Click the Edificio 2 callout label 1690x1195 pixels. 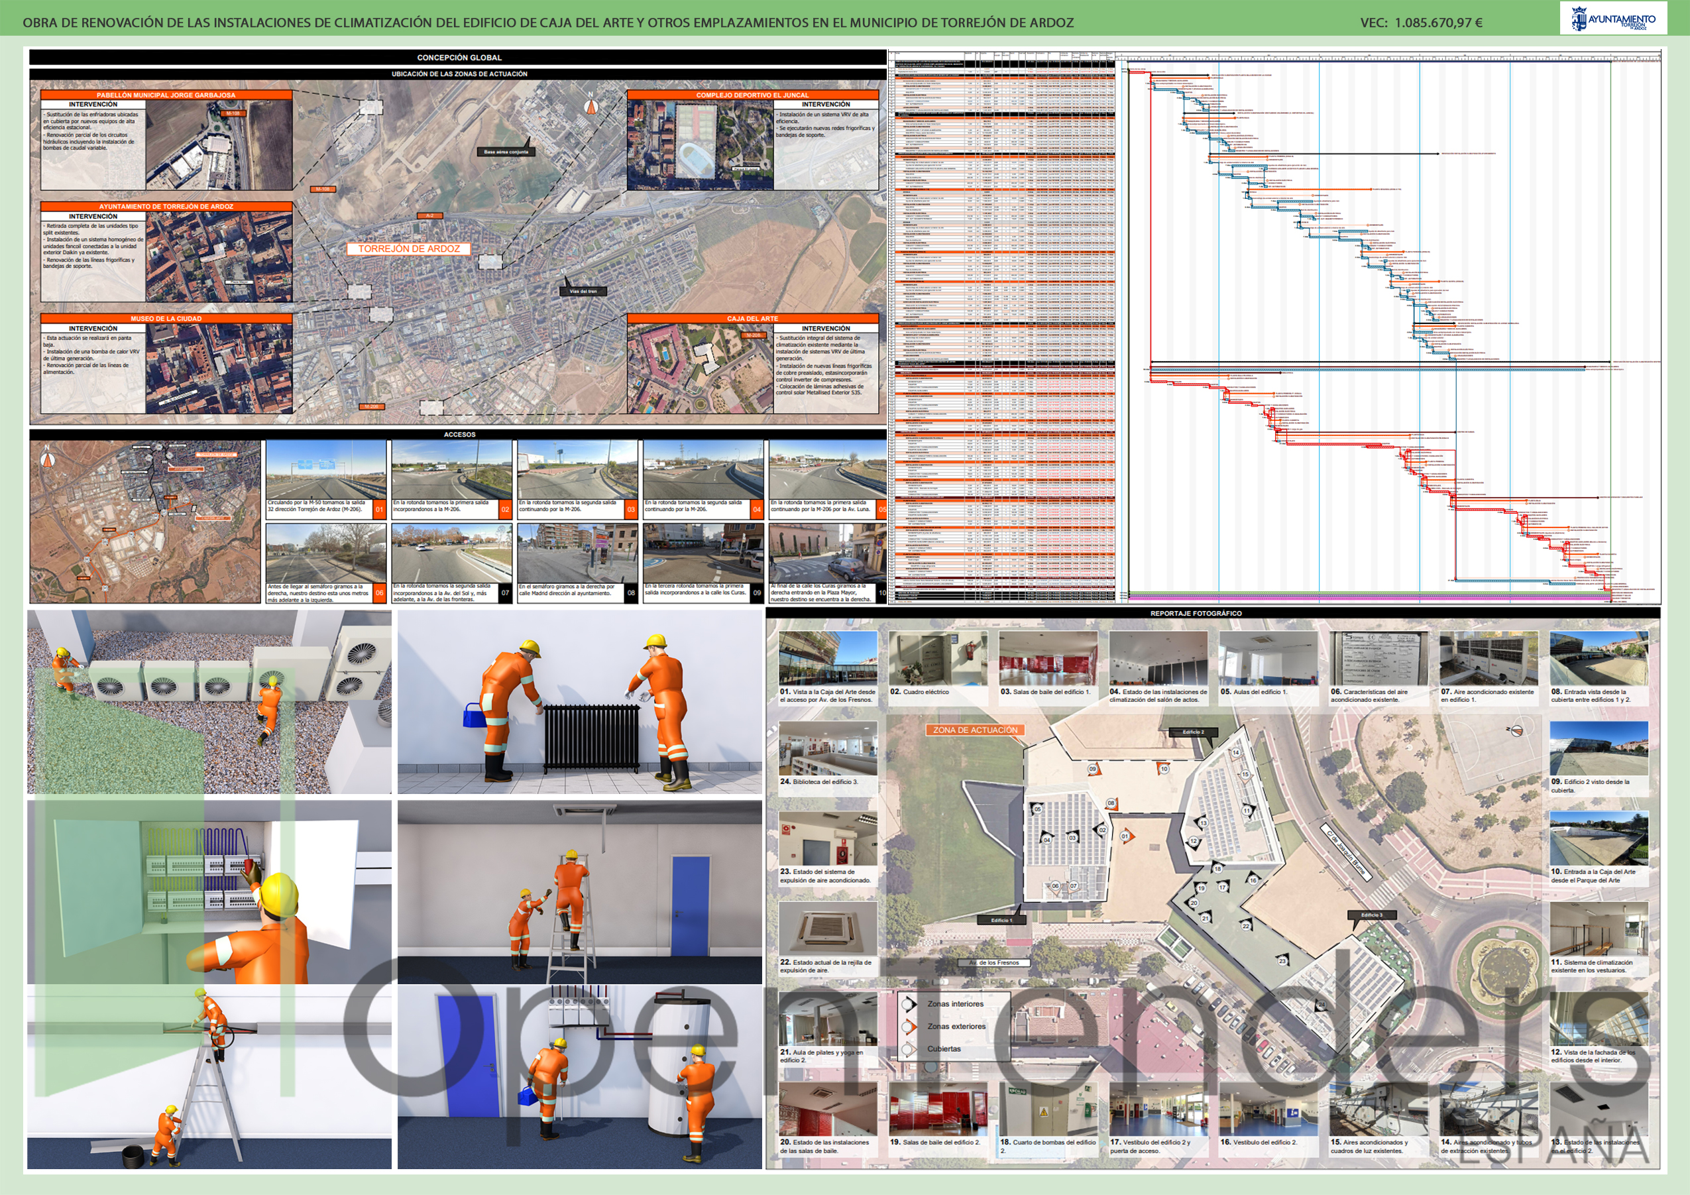click(1193, 732)
